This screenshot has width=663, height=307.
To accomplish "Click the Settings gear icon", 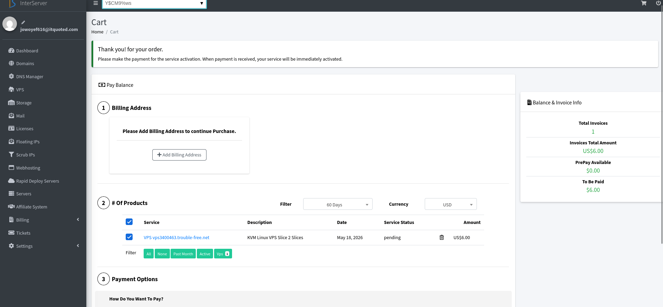I will click(11, 246).
